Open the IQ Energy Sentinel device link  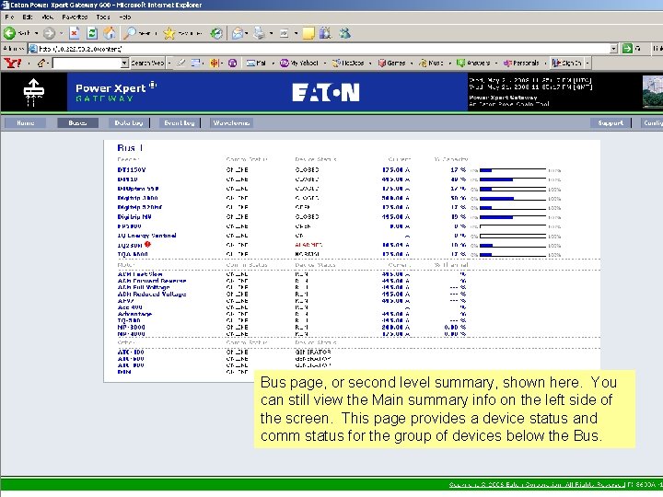click(146, 236)
